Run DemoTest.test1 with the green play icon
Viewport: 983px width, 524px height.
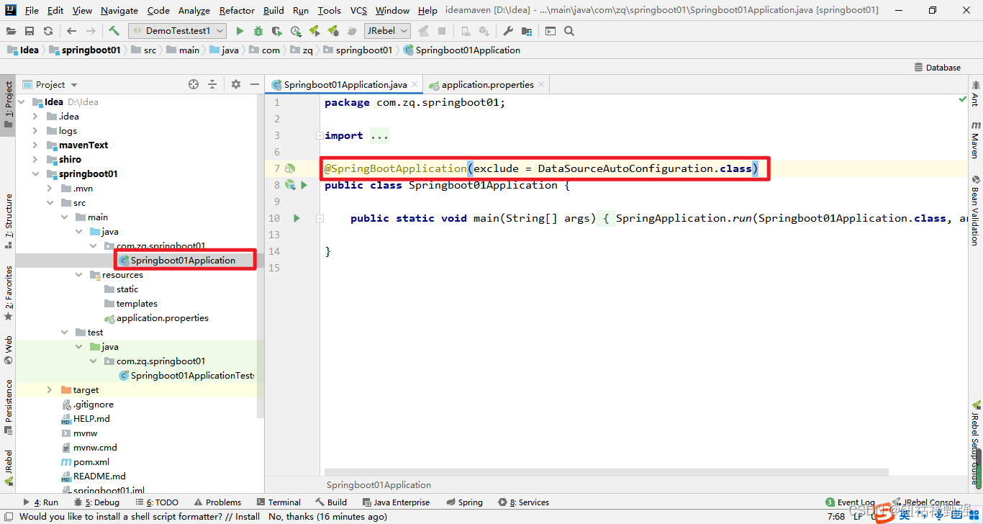[x=240, y=31]
